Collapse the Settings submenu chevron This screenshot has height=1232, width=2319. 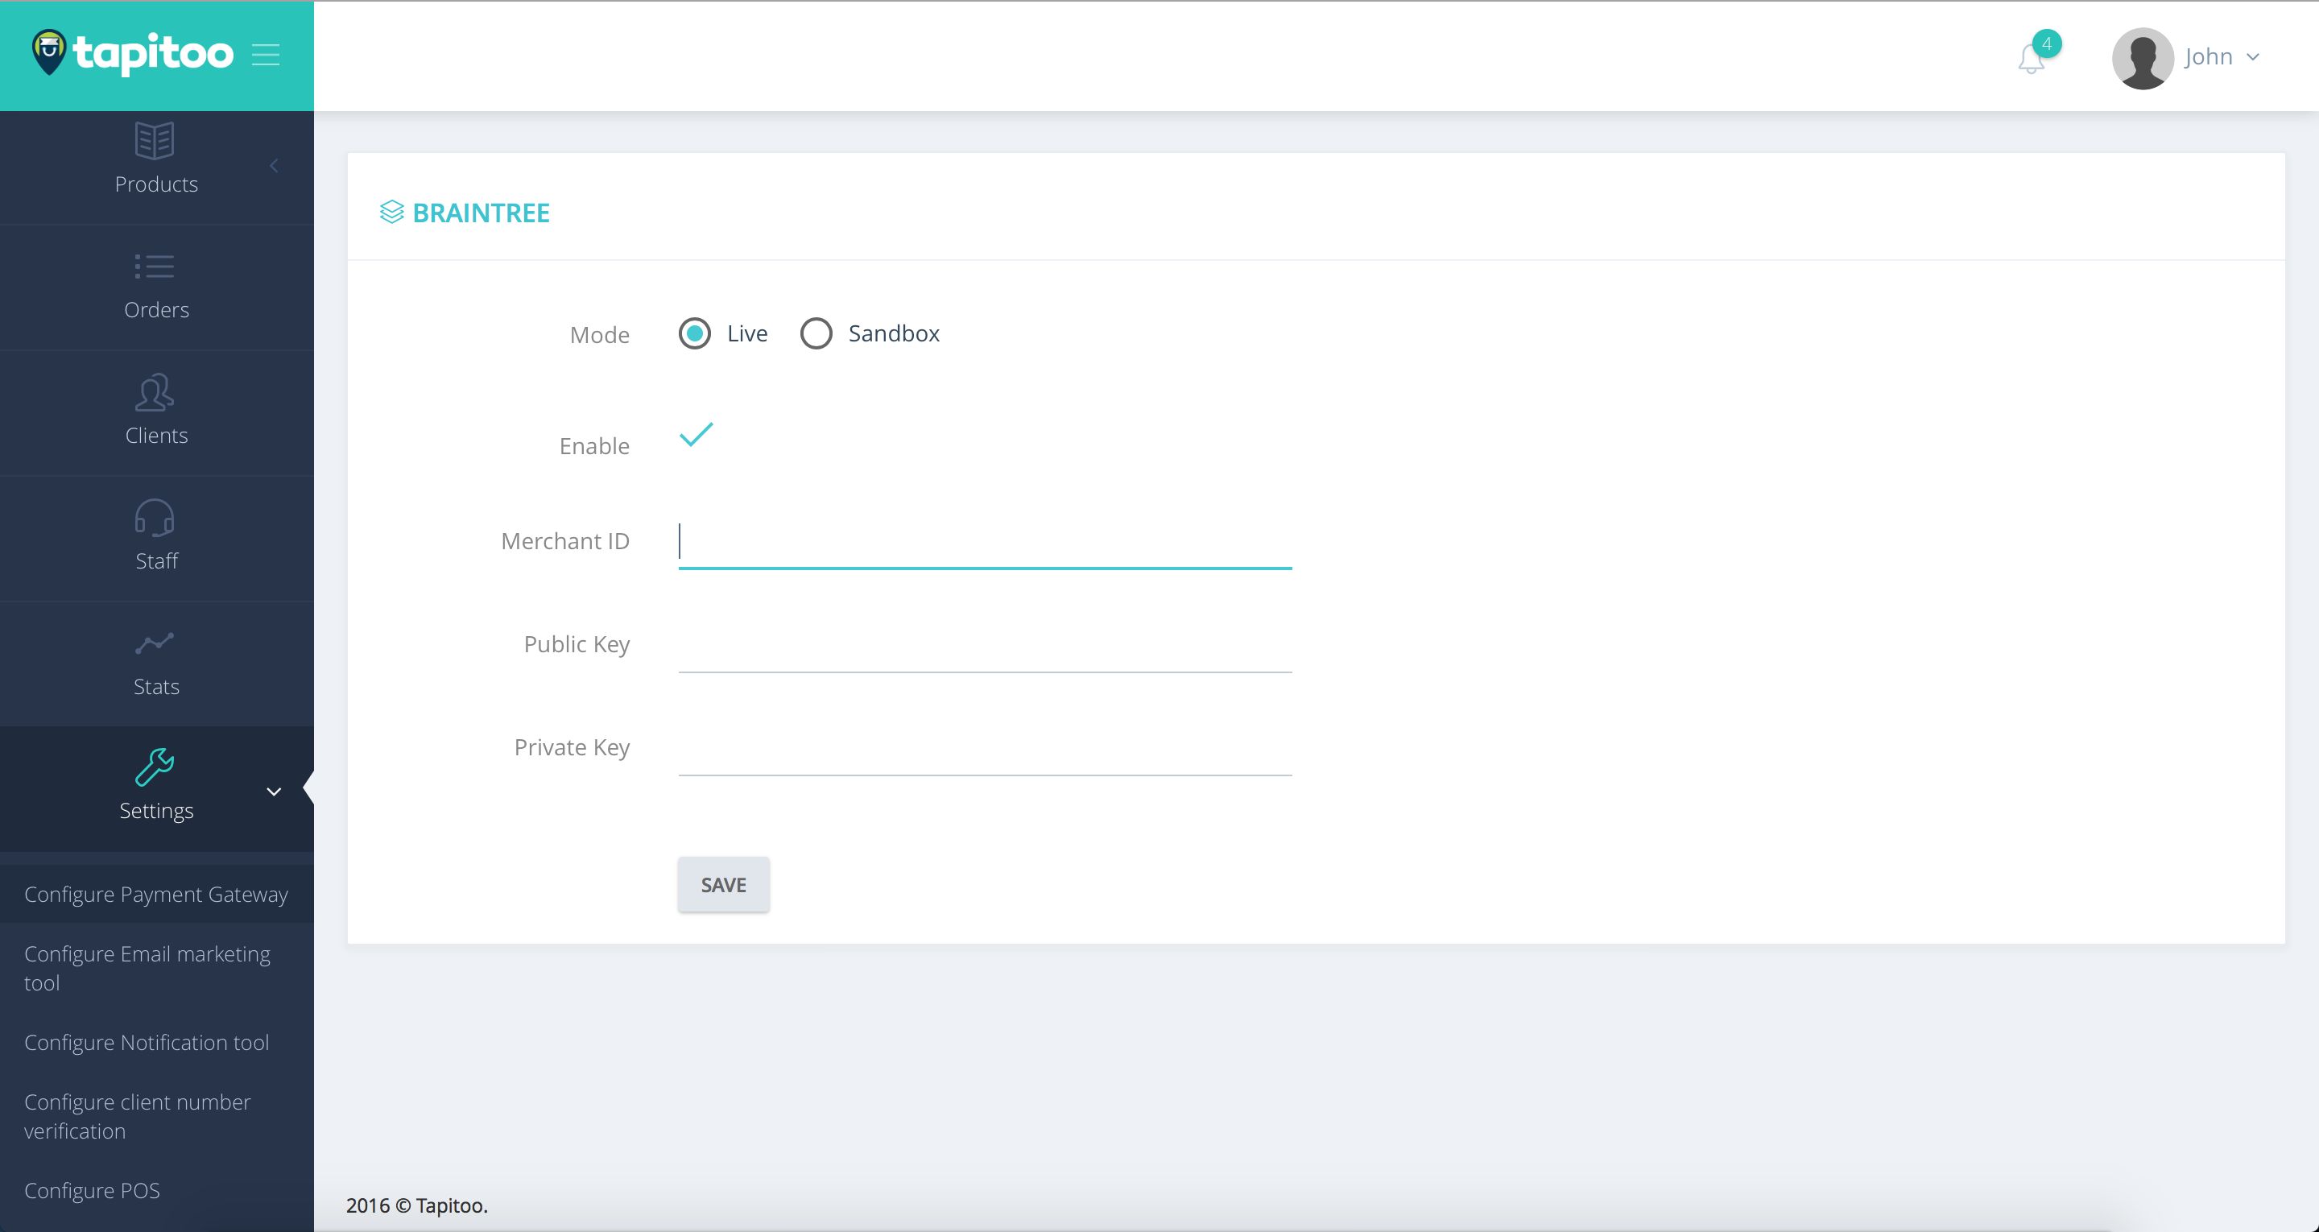tap(274, 792)
